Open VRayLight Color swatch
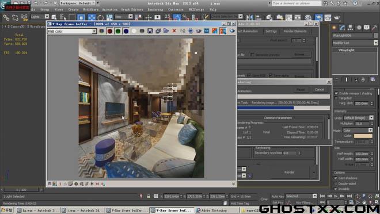This screenshot has height=214, width=380. coord(363,136)
